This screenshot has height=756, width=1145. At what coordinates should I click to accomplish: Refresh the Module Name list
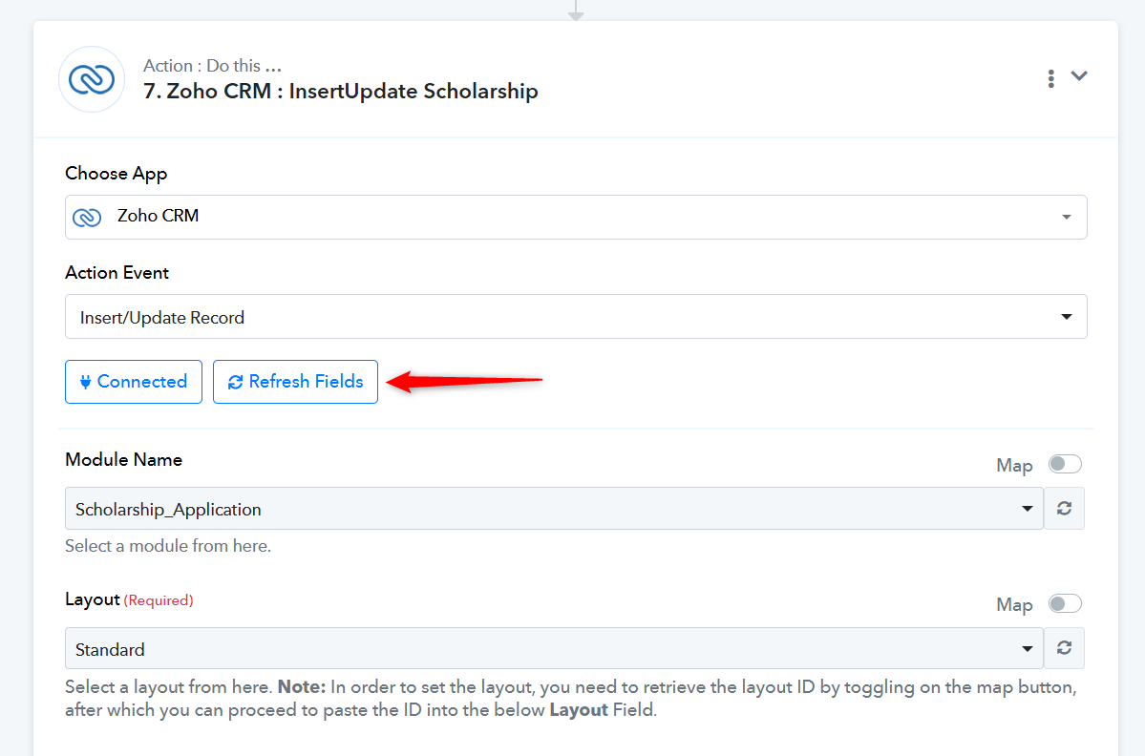pos(1064,509)
